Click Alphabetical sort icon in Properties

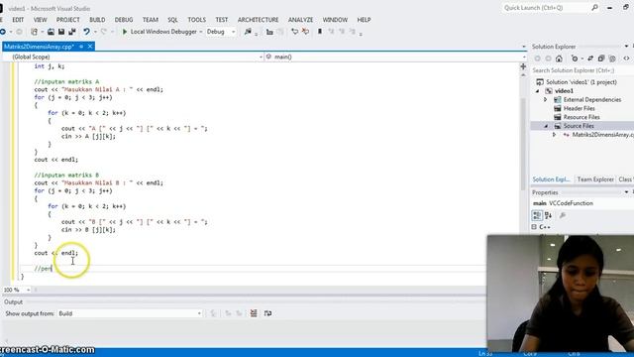(548, 215)
